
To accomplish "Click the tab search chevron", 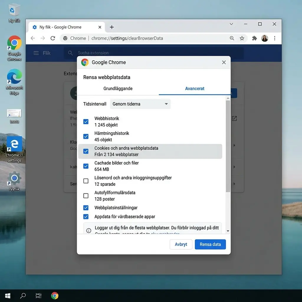I will click(x=231, y=24).
